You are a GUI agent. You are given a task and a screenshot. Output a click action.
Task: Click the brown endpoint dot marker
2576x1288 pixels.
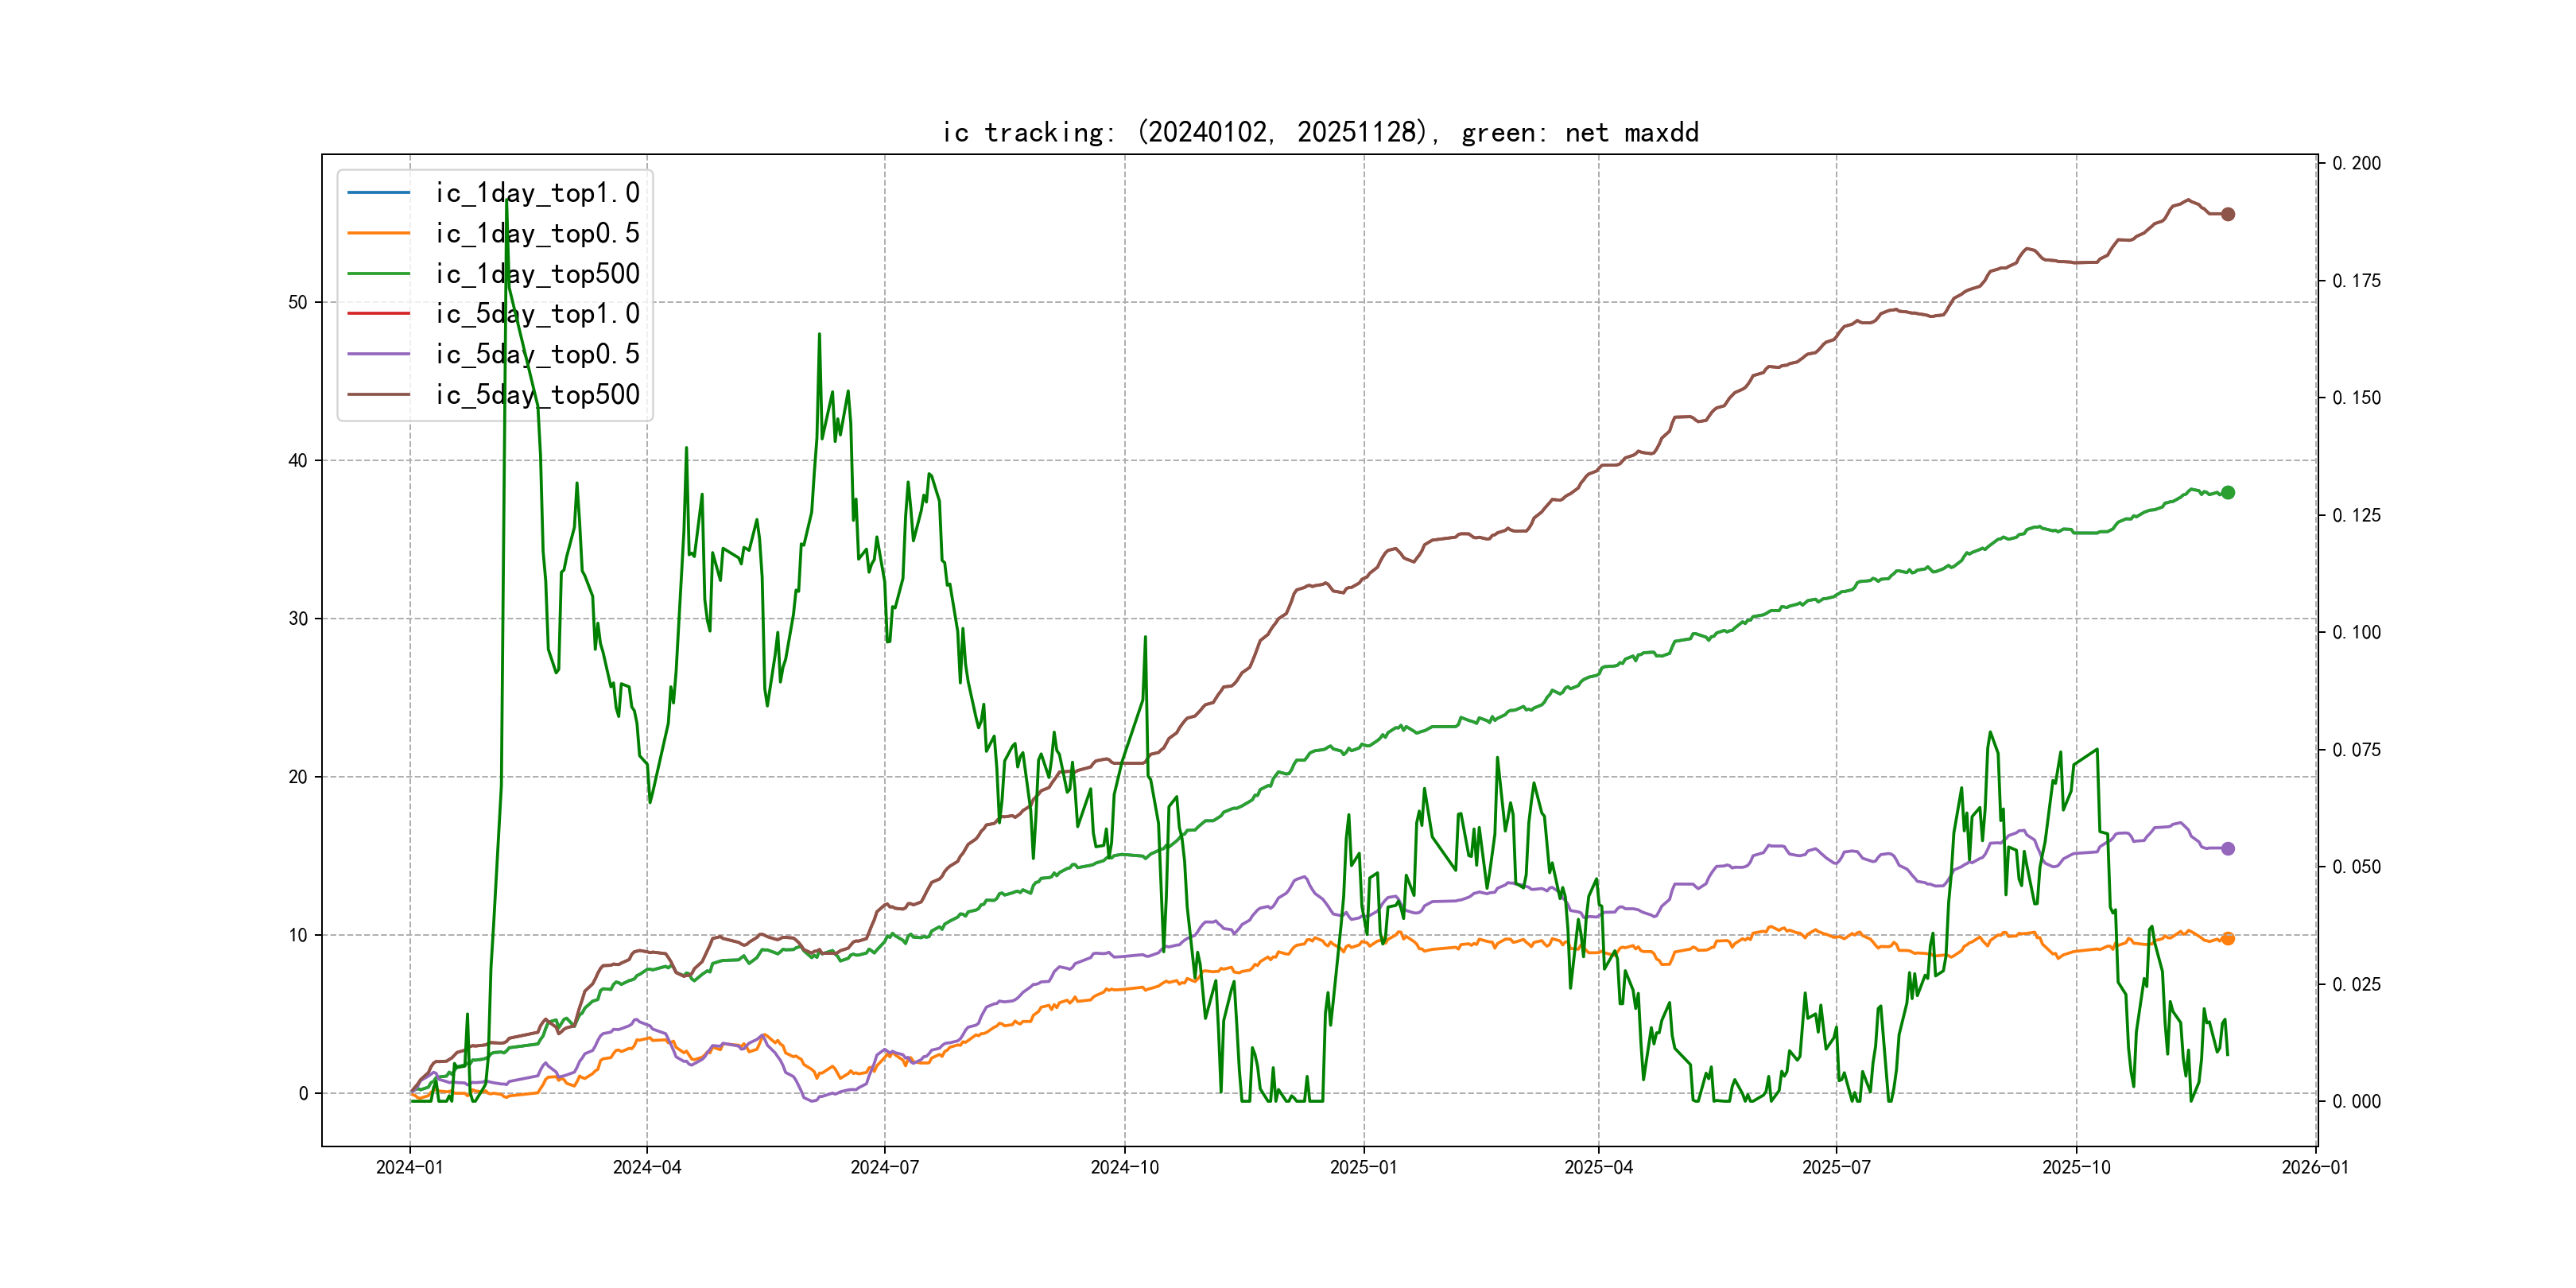[x=2228, y=214]
